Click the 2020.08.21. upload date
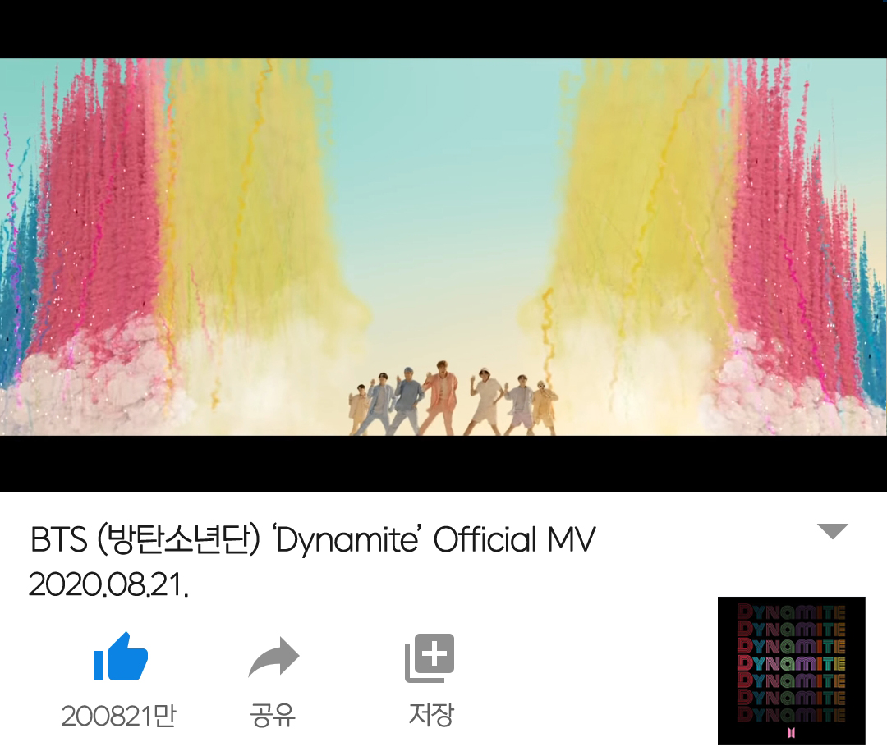The height and width of the screenshot is (756, 887). 108,584
